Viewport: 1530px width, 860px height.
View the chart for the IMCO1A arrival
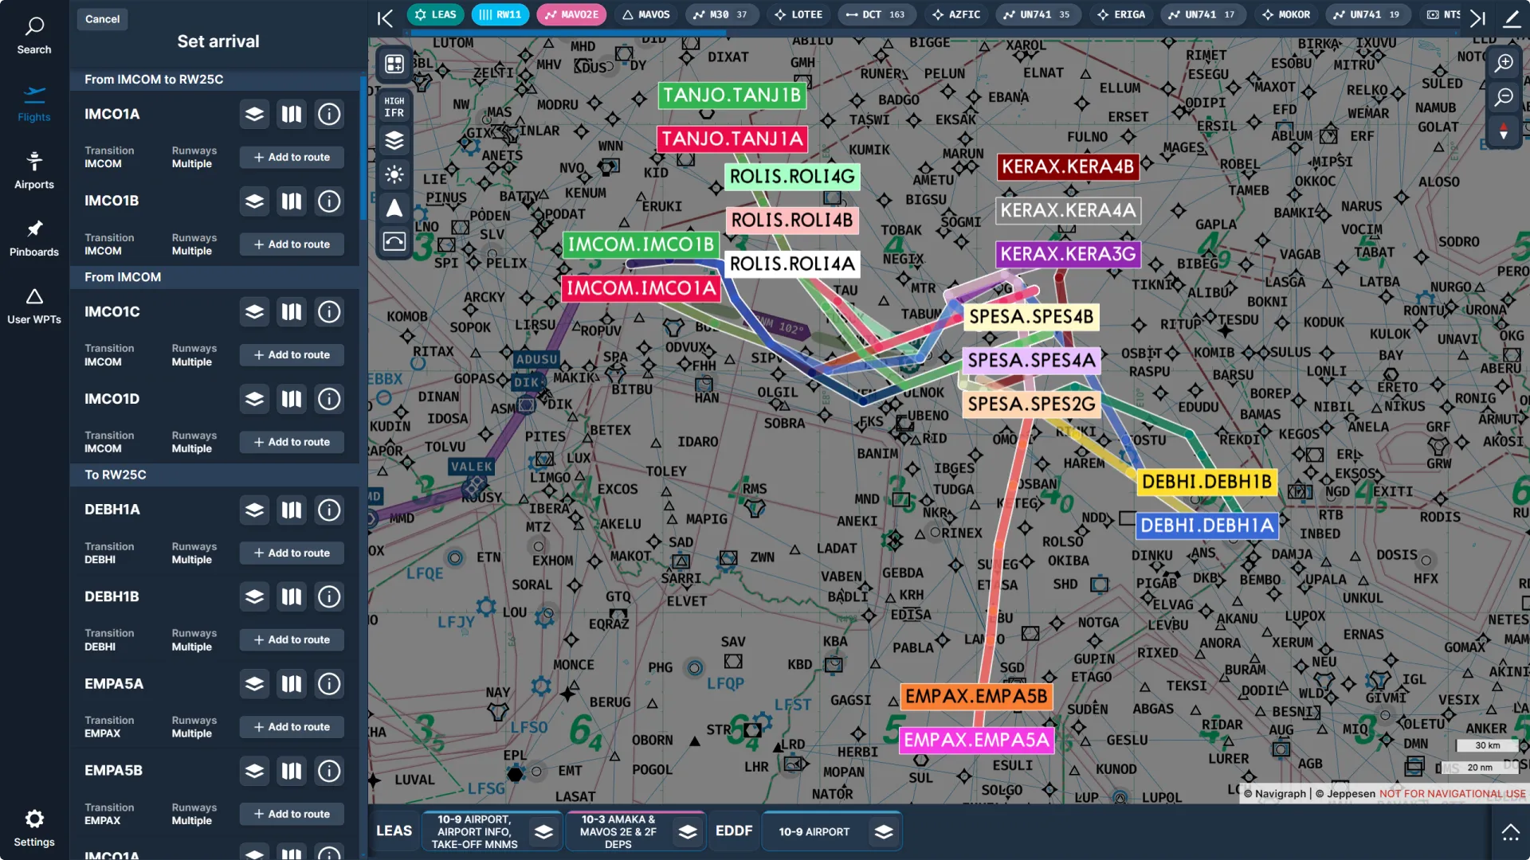coord(291,114)
